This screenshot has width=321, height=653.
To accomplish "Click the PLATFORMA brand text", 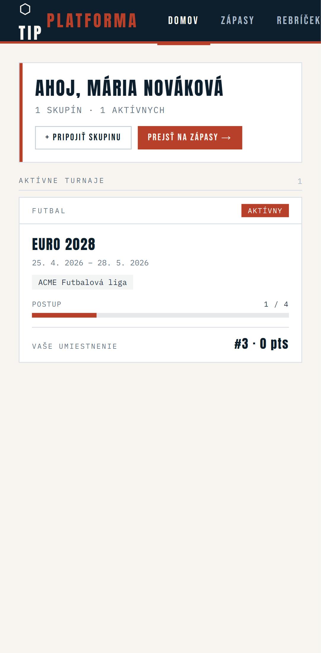I will 92,21.
